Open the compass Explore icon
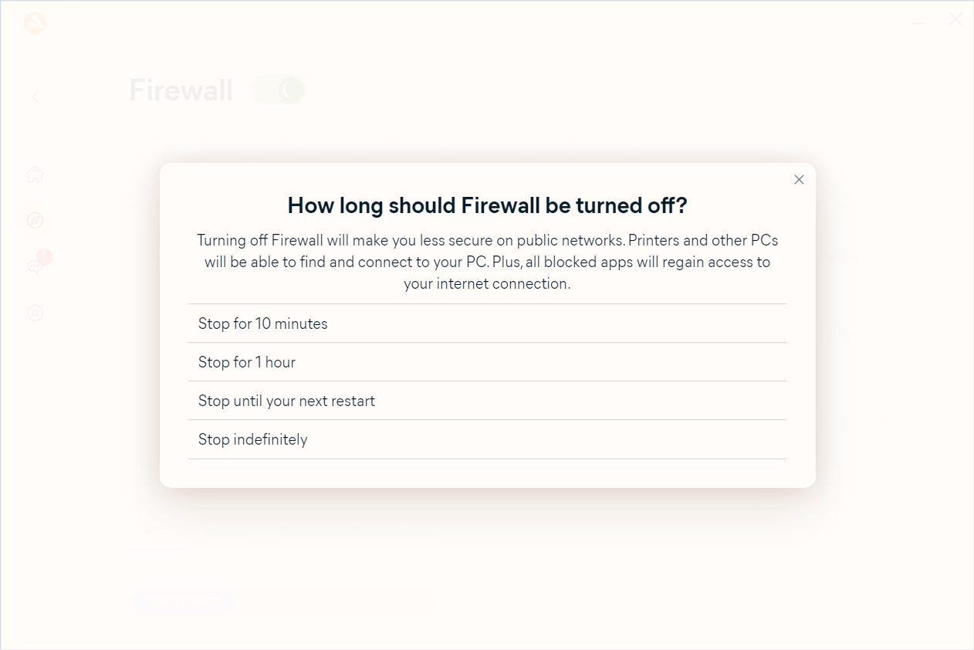This screenshot has height=650, width=974. click(x=35, y=220)
